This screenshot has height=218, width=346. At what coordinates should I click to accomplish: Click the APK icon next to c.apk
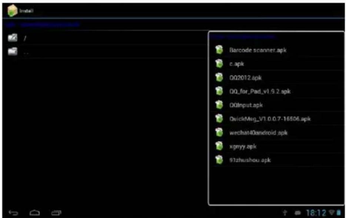[219, 64]
